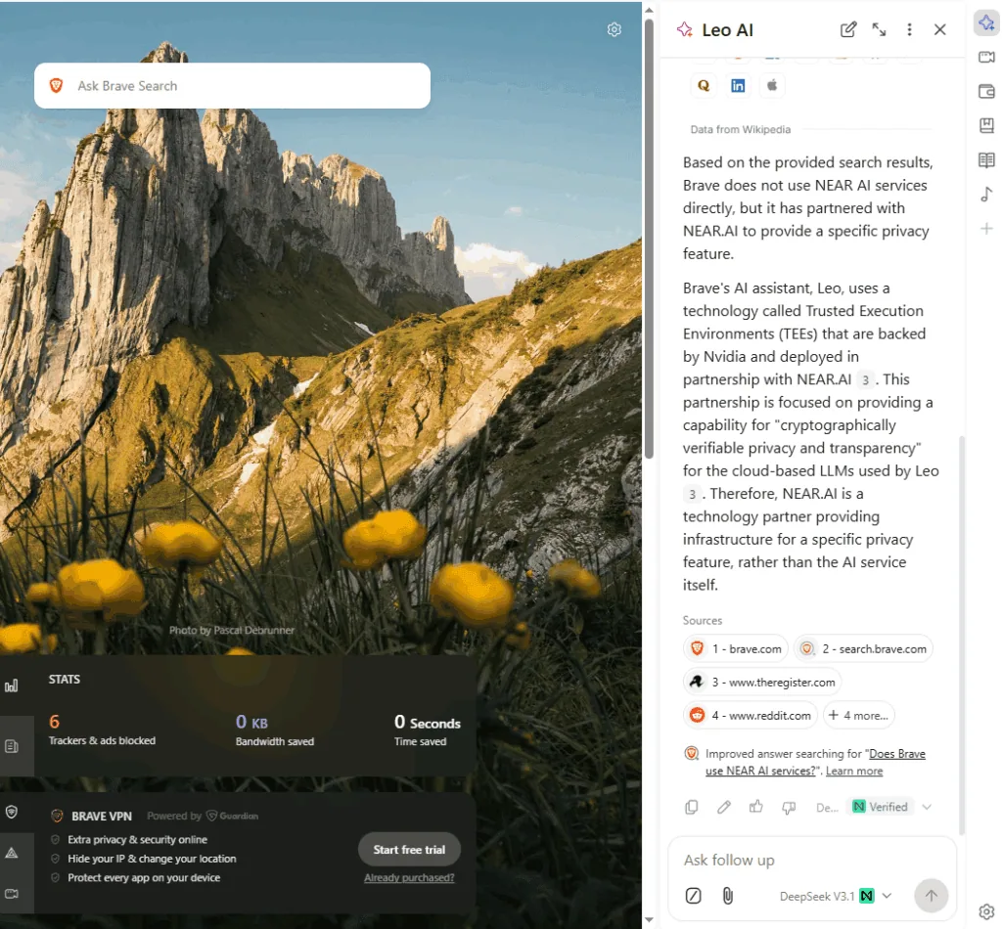1002x929 pixels.
Task: Expand Leo AI panel to full page
Action: pos(879,30)
